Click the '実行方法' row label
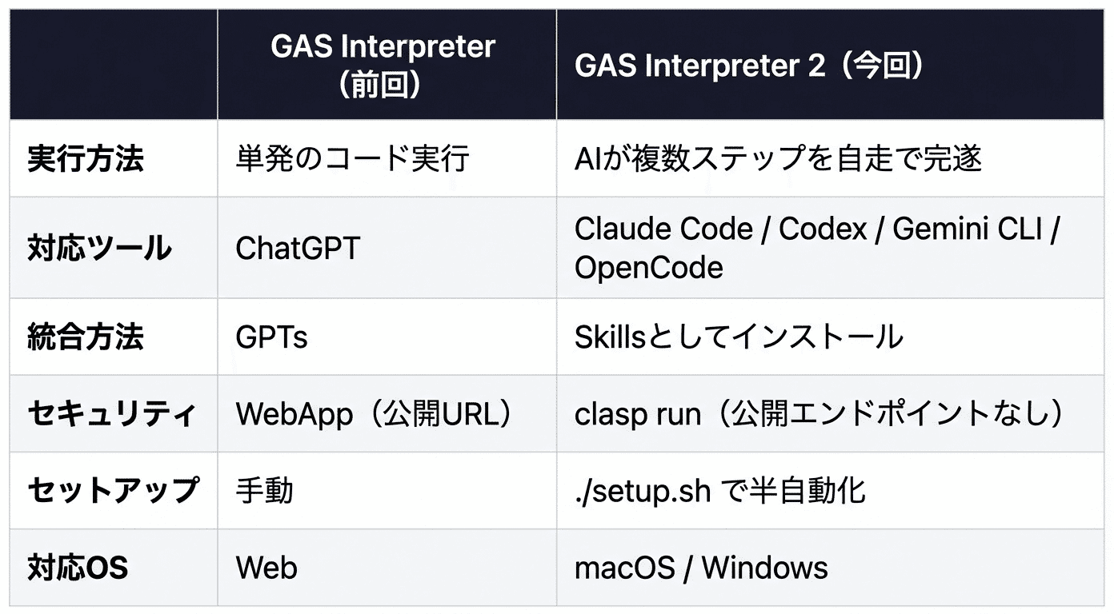The height and width of the screenshot is (614, 1114). coord(86,159)
